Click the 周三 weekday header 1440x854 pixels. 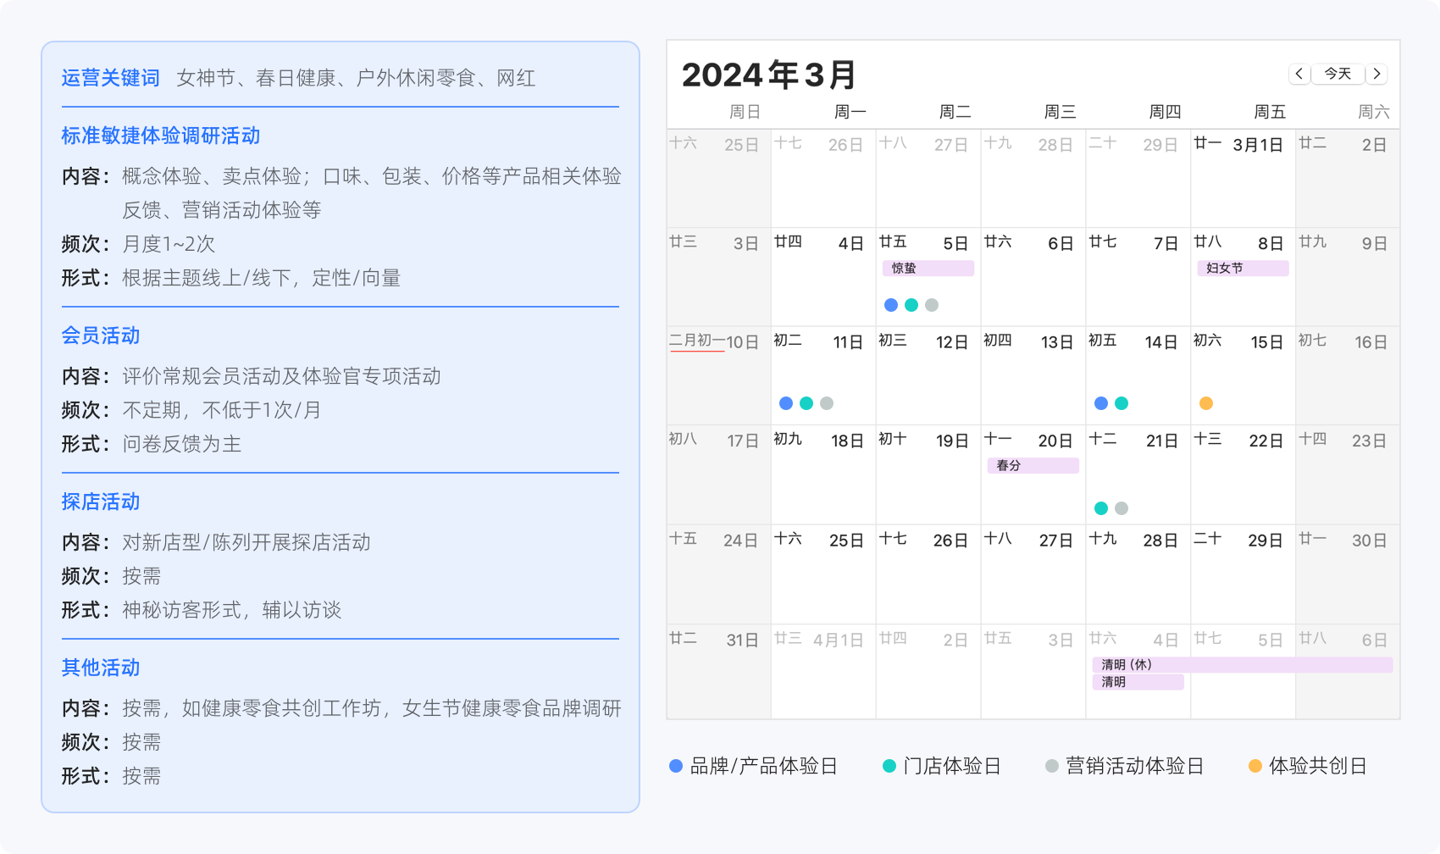pos(1060,112)
